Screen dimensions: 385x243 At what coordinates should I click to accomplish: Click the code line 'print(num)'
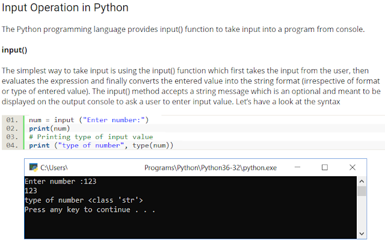coord(49,128)
